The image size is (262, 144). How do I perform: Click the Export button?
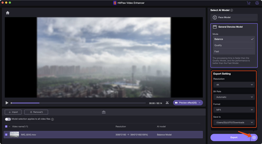234,137
